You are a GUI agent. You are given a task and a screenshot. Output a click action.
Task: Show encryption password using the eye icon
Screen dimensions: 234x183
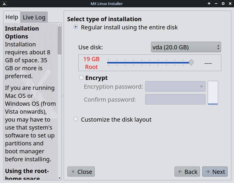(x=201, y=87)
